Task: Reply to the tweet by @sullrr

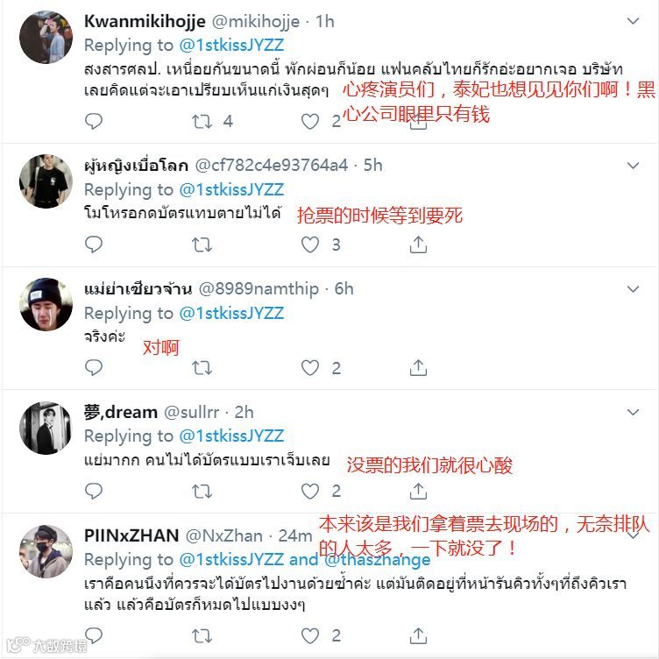Action: (93, 491)
